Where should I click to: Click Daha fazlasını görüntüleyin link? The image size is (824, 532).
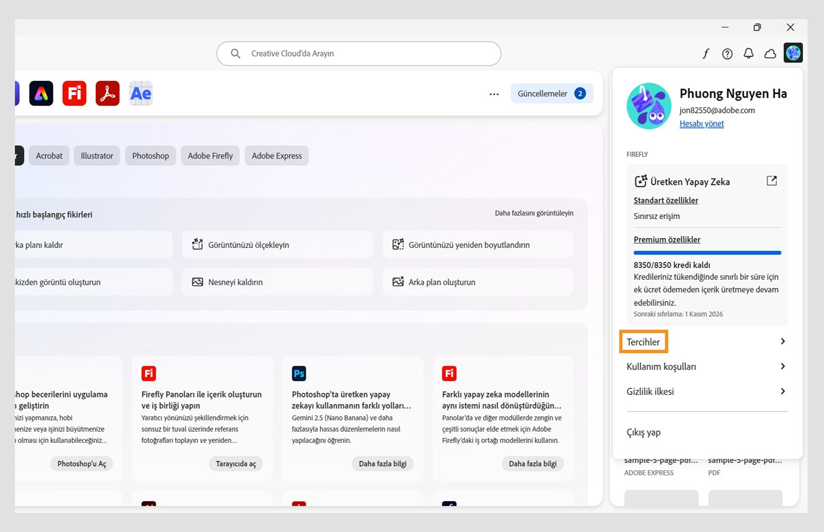pos(534,213)
